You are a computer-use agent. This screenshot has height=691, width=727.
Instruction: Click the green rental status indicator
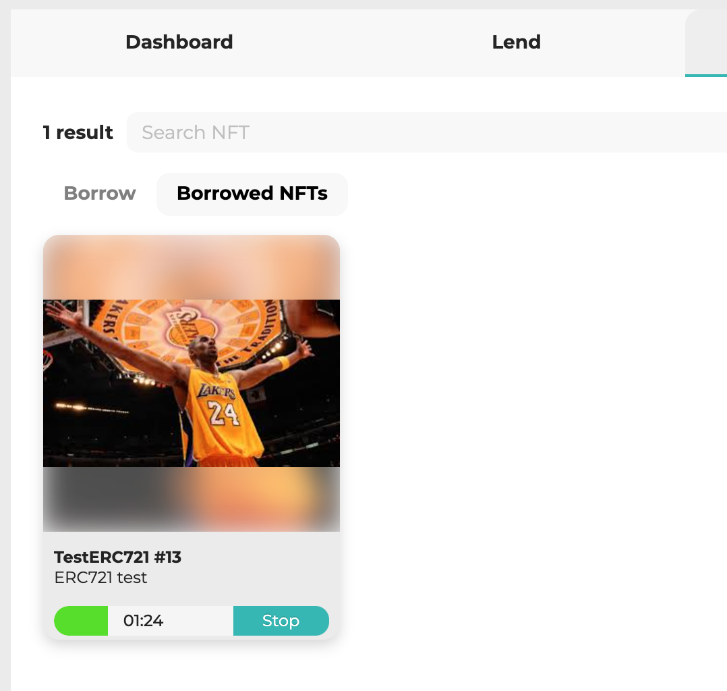(x=81, y=620)
